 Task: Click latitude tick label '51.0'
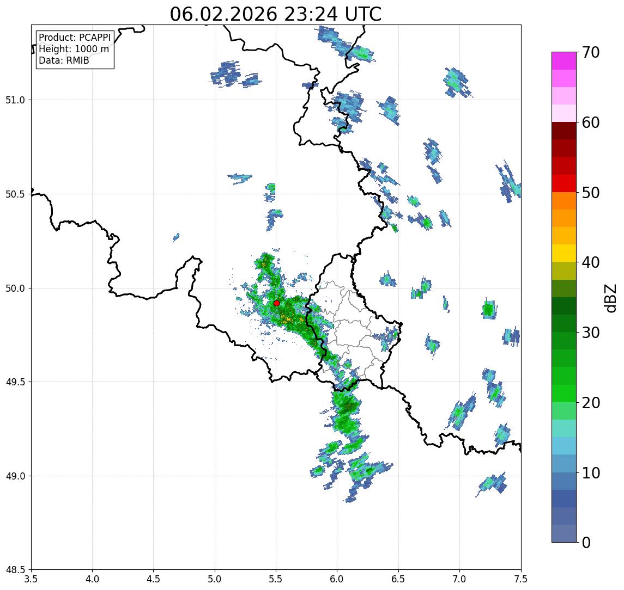(15, 100)
